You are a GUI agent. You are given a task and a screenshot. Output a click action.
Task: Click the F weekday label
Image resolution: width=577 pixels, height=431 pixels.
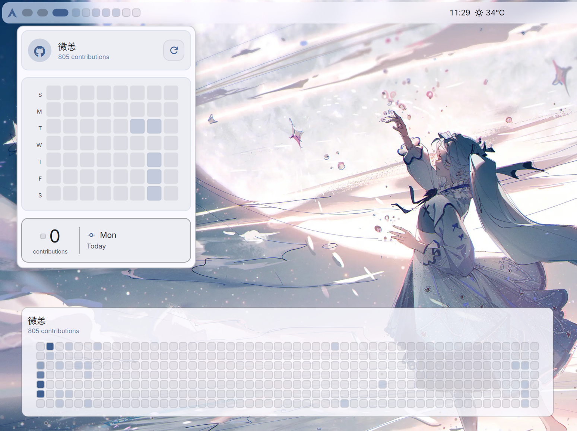coord(40,178)
